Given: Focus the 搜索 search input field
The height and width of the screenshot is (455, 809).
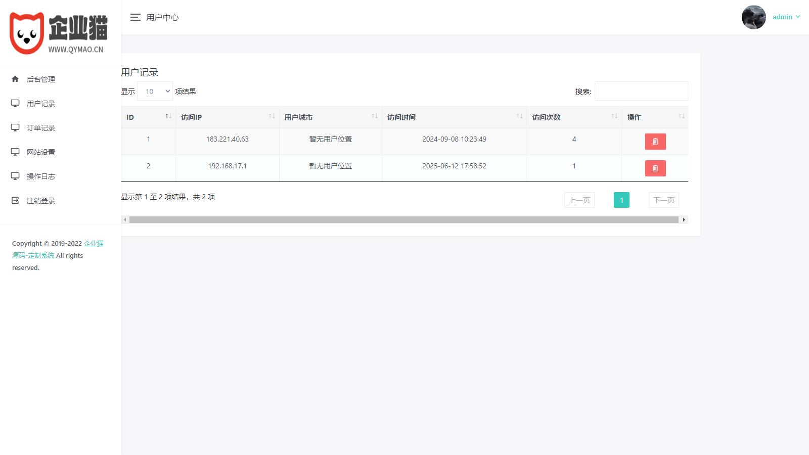Looking at the screenshot, I should [x=641, y=92].
